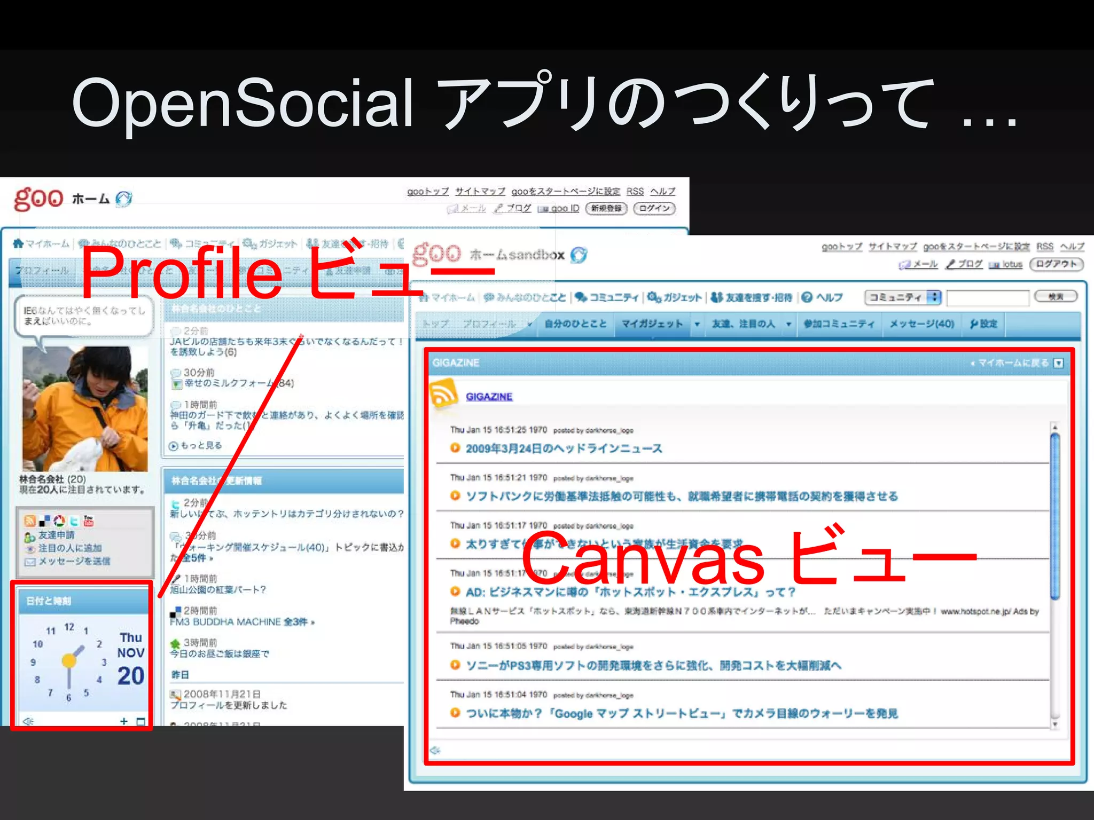Click the RSS feed icon in profile sidebar
The width and height of the screenshot is (1094, 820).
[x=30, y=521]
